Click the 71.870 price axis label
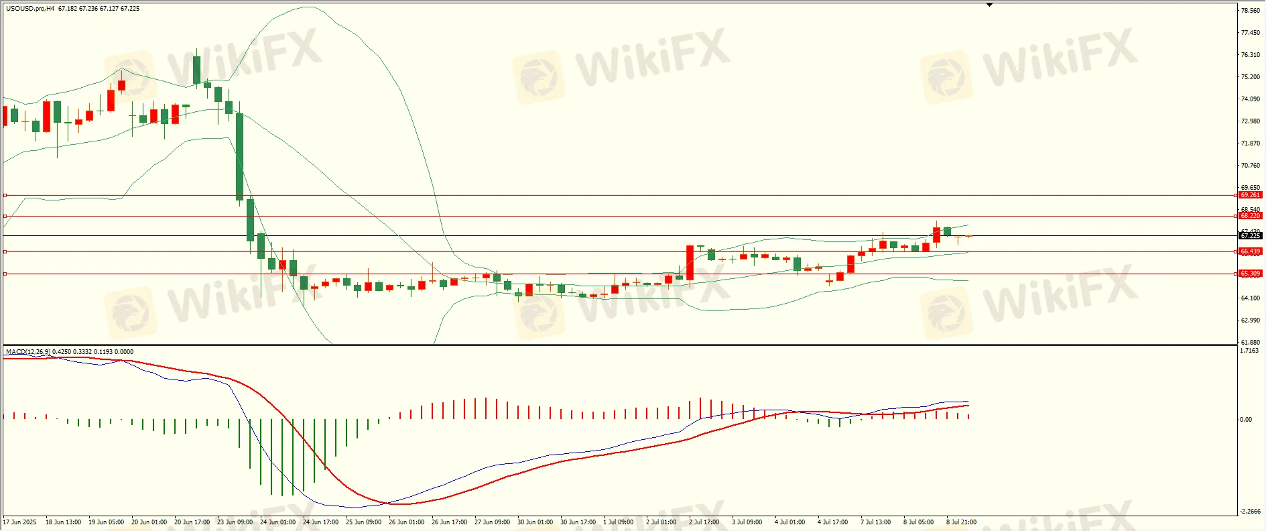This screenshot has height=531, width=1266. [x=1251, y=143]
